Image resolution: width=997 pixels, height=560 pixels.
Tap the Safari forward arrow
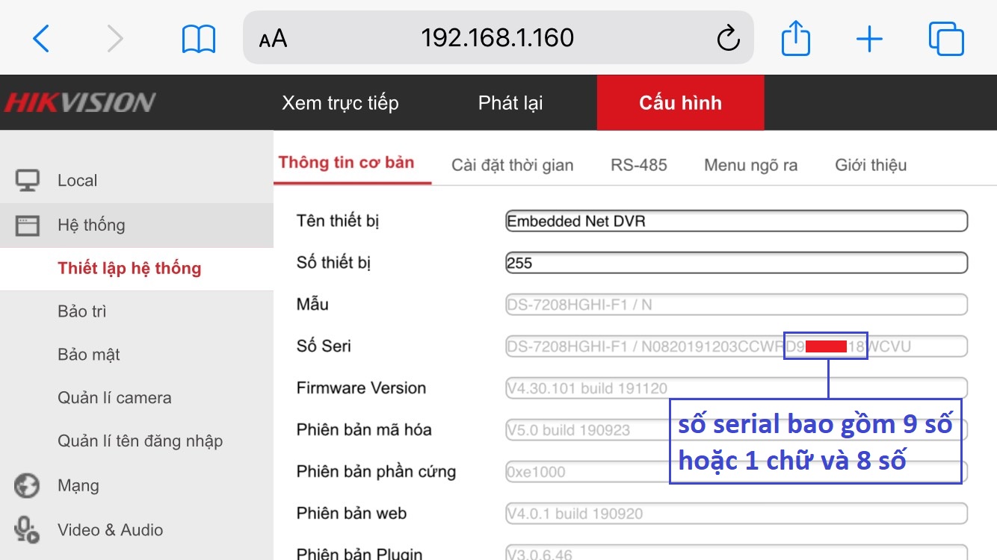coord(114,38)
